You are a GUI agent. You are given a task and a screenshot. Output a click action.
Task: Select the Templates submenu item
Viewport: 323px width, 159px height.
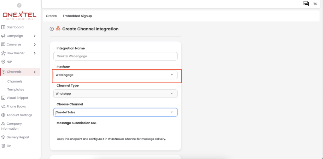click(16, 89)
